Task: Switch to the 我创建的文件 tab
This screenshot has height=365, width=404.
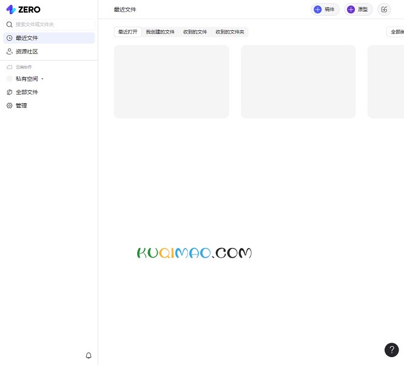Action: point(160,32)
